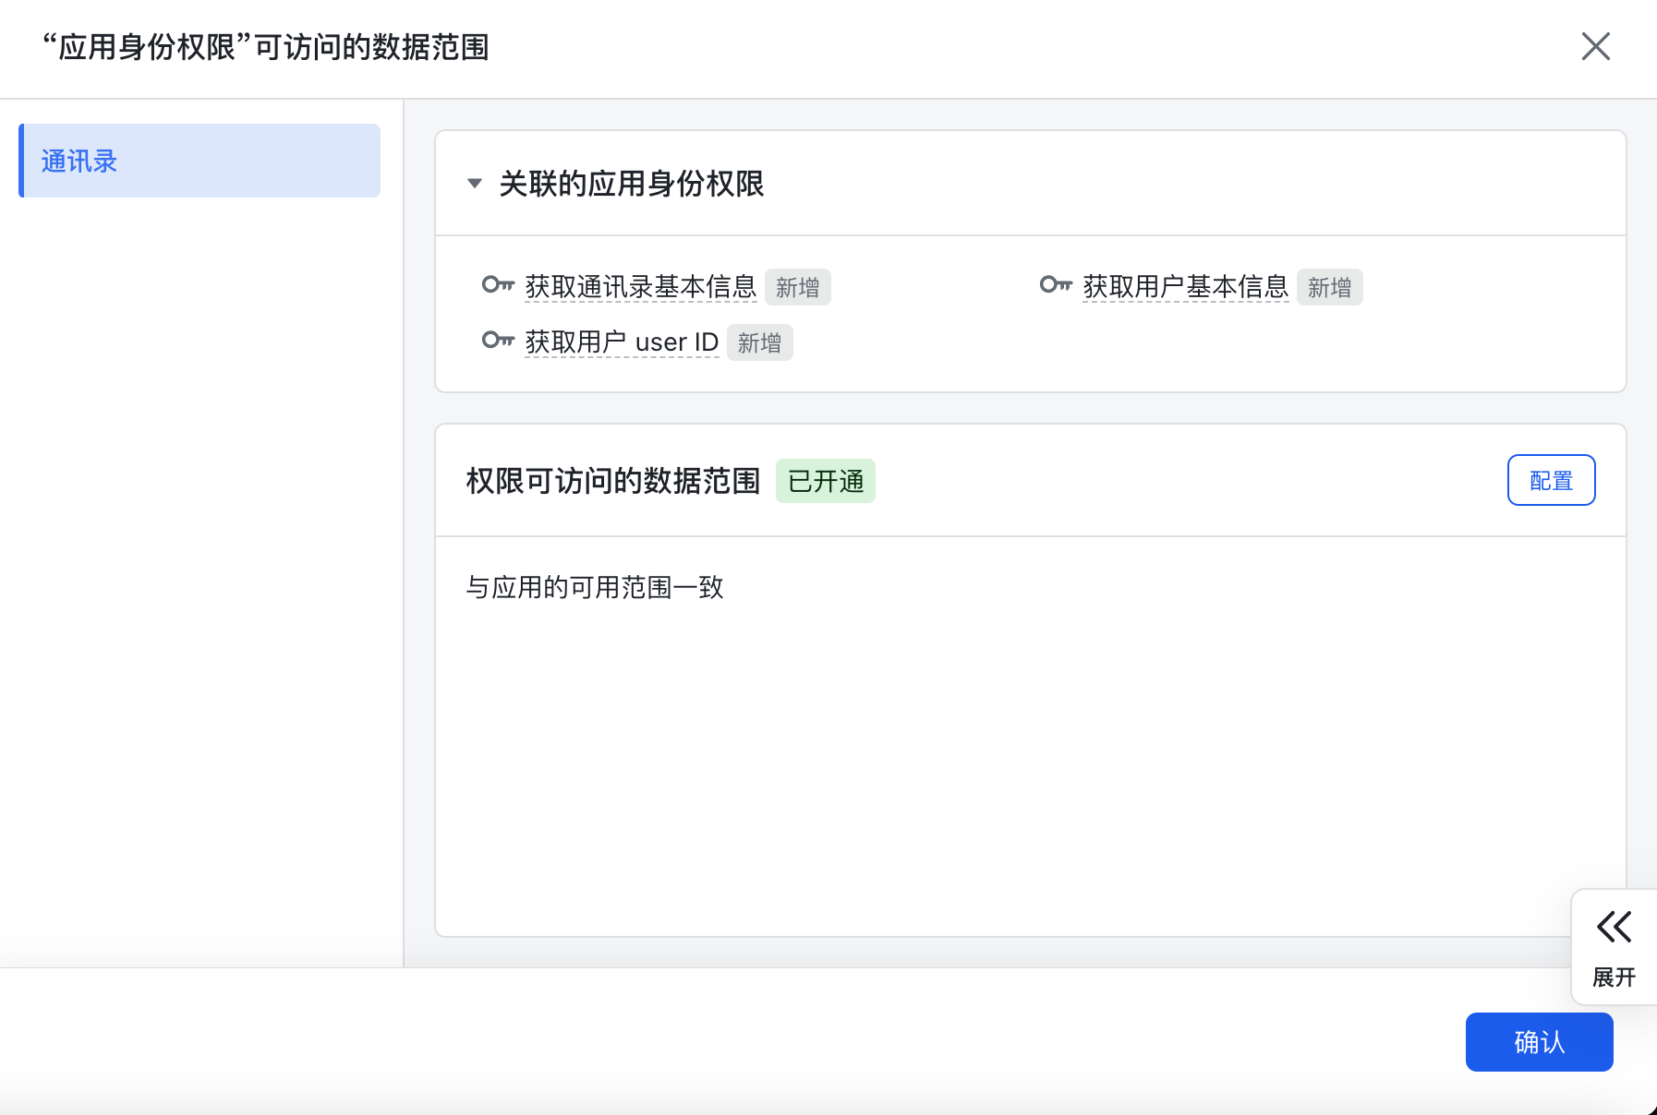The image size is (1657, 1115).
Task: Click the green 已开通 status badge
Action: 826,481
